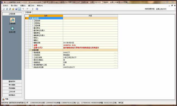Click the date value 2011年4月16日
Image resolution: width=177 pixels, height=106 pixels.
[x=68, y=43]
